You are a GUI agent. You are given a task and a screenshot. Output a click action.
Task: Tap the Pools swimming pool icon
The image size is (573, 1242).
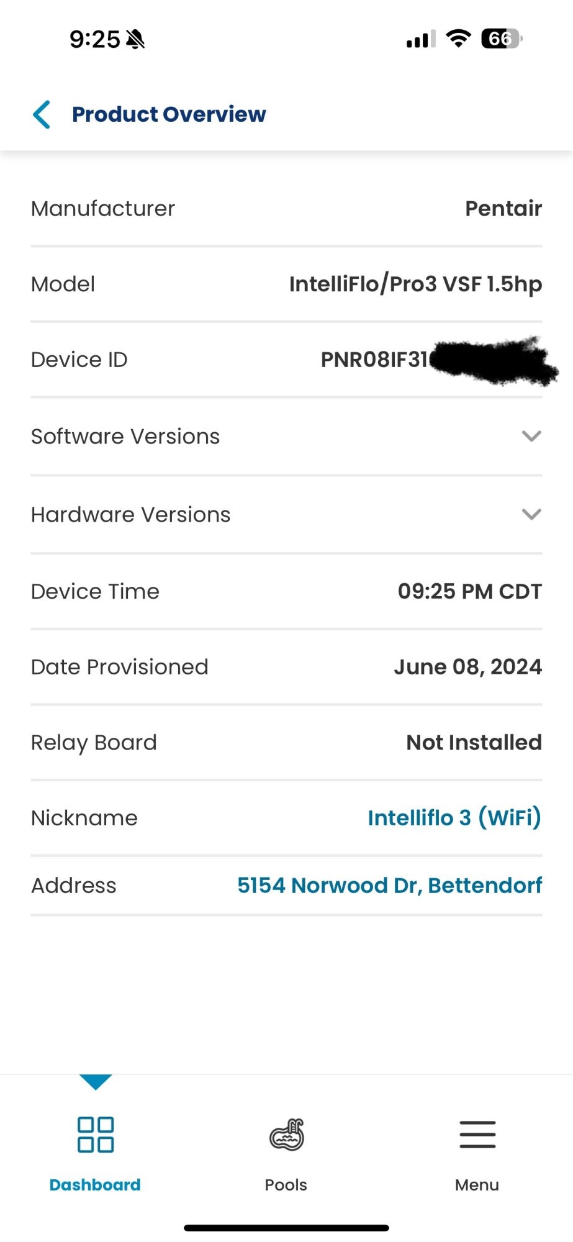tap(287, 1135)
